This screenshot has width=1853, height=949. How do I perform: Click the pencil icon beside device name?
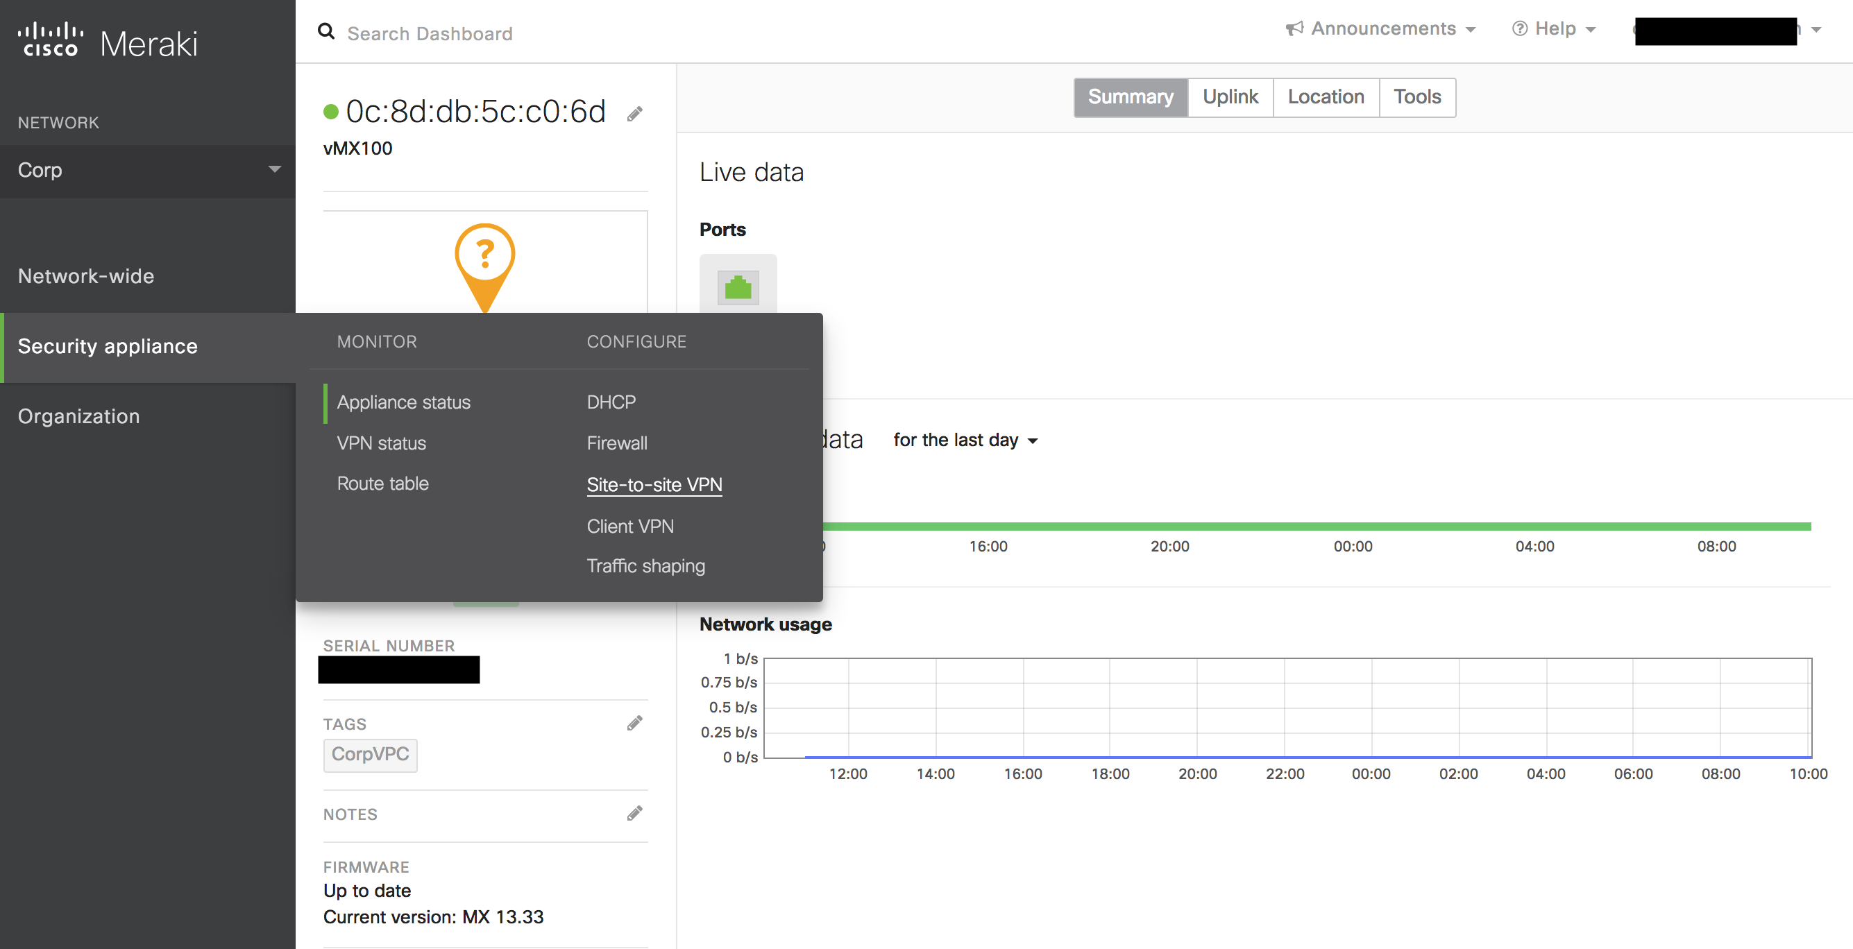coord(634,114)
